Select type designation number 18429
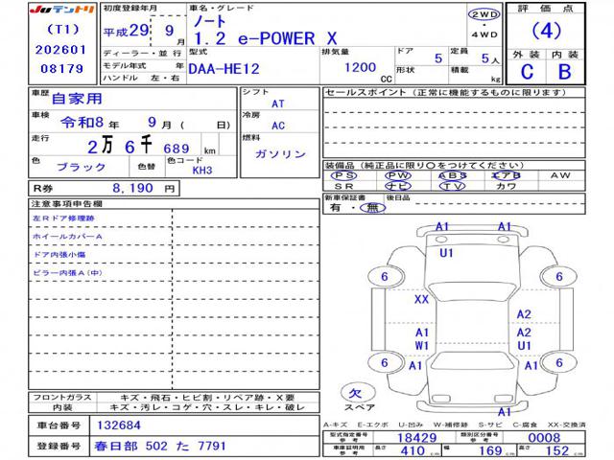This screenshot has height=460, width=614. click(x=416, y=438)
